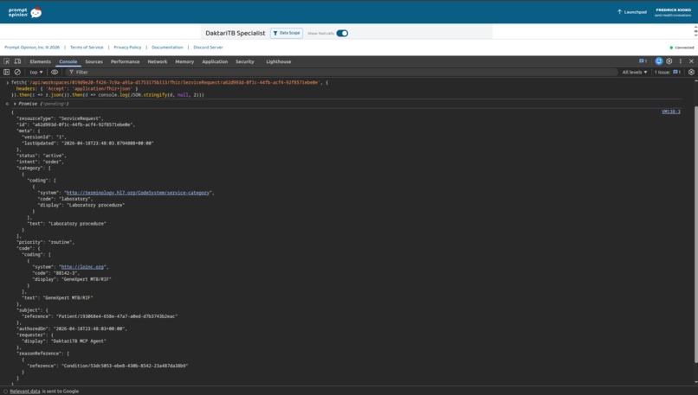Click the live expression eye icon
Image resolution: width=698 pixels, height=395 pixels.
[x=55, y=72]
